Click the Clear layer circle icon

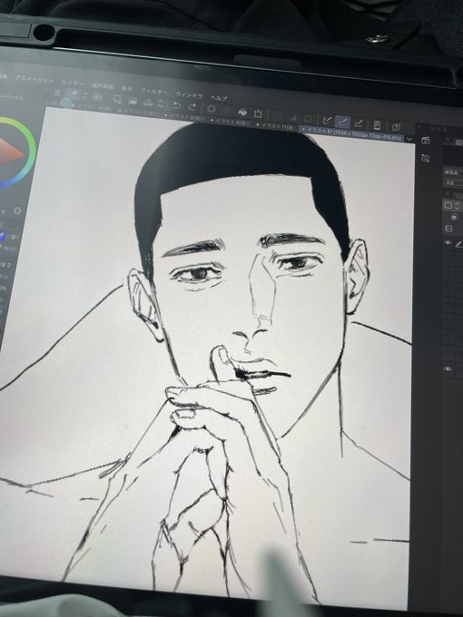click(212, 109)
